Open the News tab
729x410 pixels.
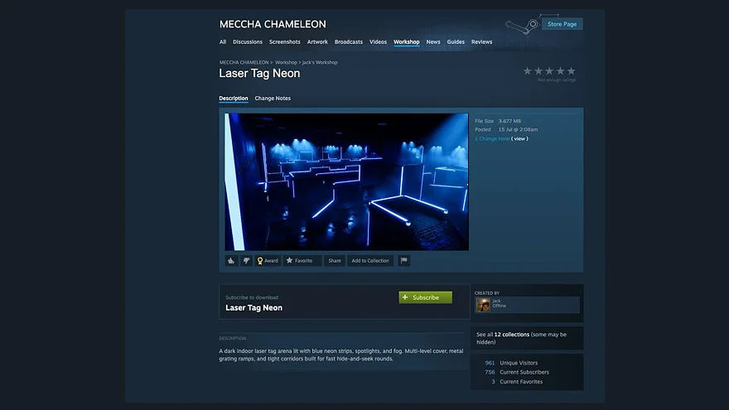pyautogui.click(x=432, y=42)
